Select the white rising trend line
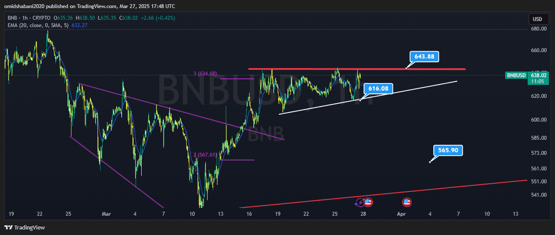The width and height of the screenshot is (555, 235). (368, 98)
